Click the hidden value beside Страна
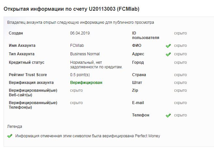Screen dimensions: 214x148 pos(180,75)
